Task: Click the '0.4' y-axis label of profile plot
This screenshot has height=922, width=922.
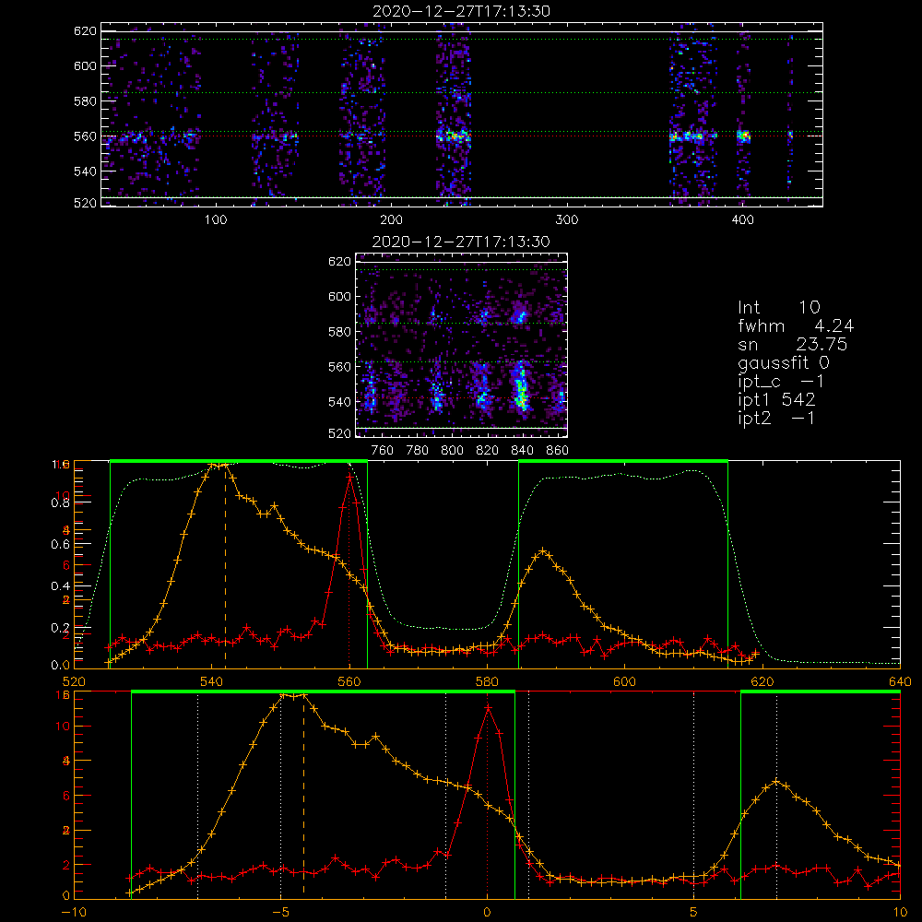Action: [x=61, y=586]
